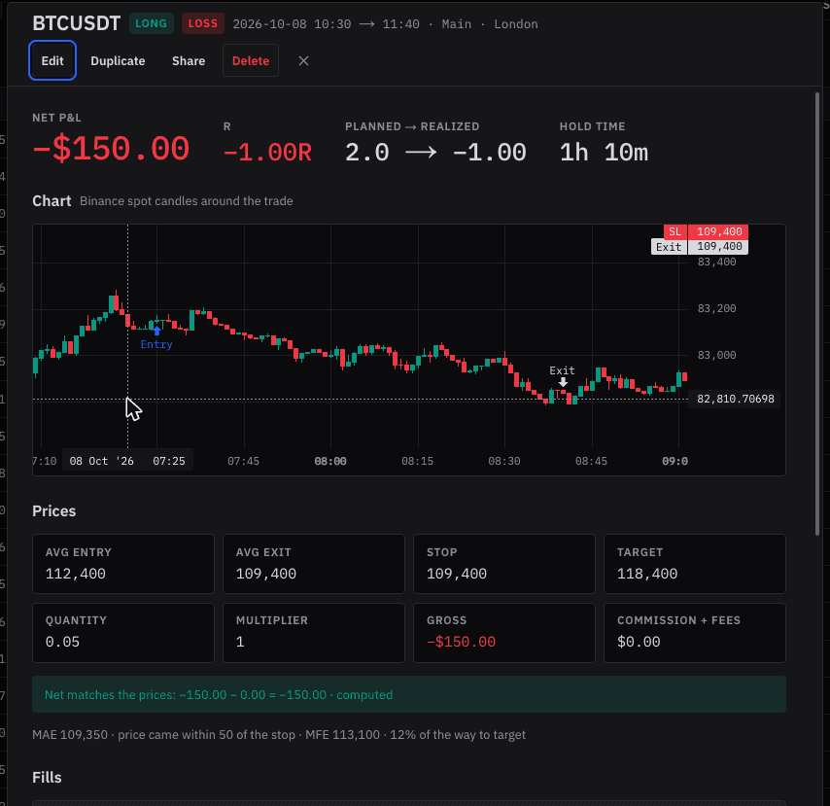The width and height of the screenshot is (830, 806).
Task: Click the MAE 109,350 summary line
Action: coord(279,734)
